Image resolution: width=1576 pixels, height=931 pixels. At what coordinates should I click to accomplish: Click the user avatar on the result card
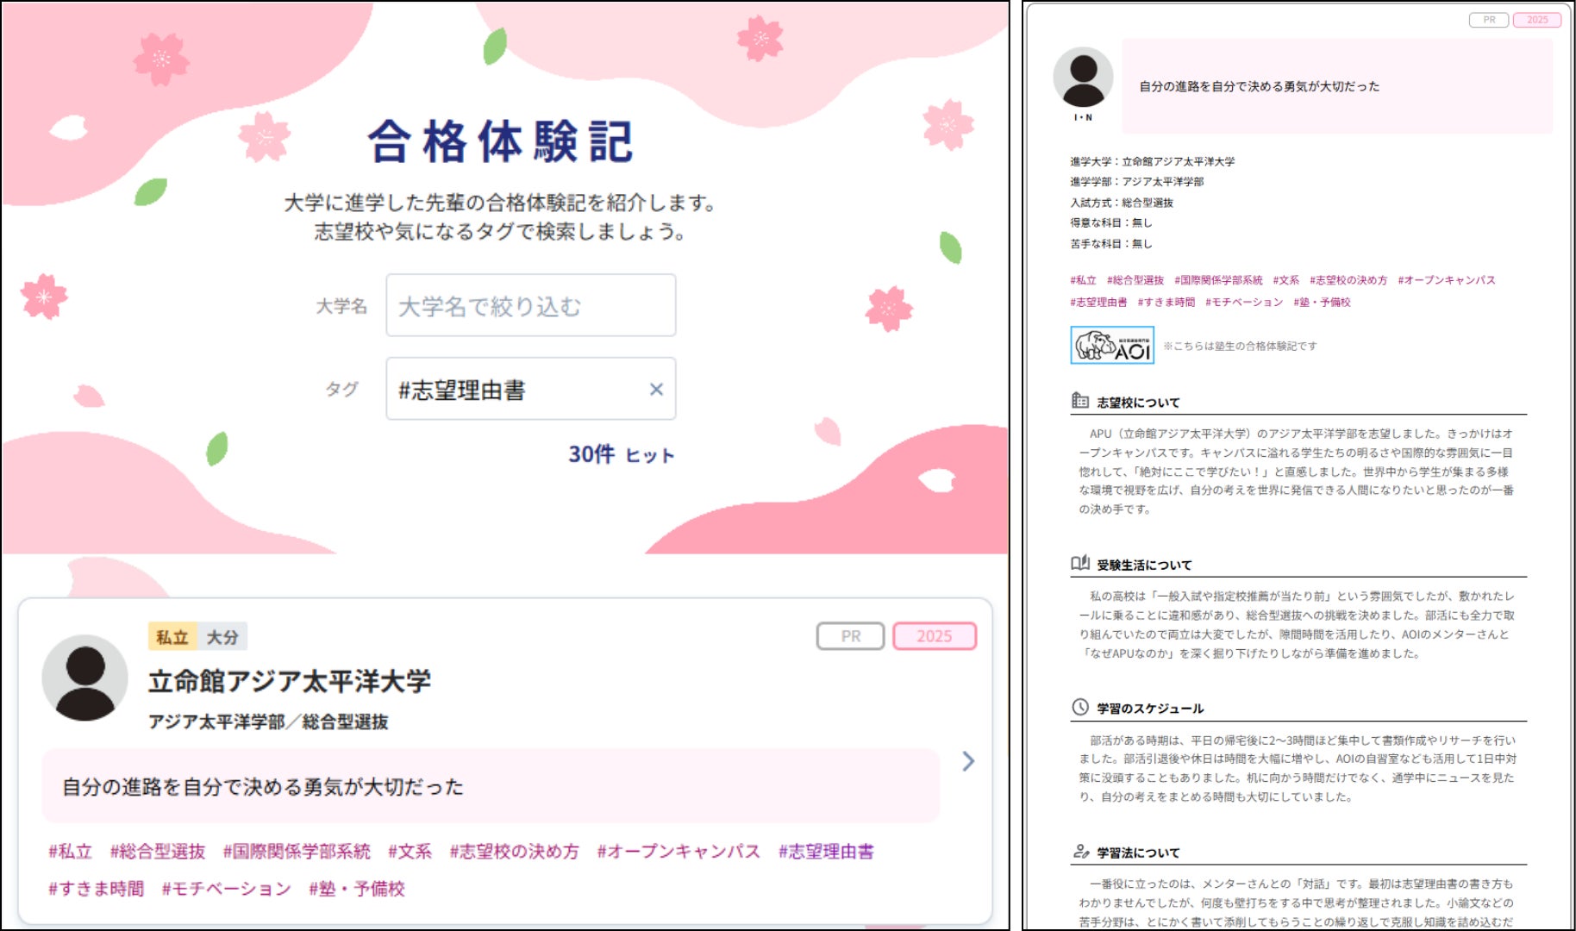pyautogui.click(x=84, y=678)
